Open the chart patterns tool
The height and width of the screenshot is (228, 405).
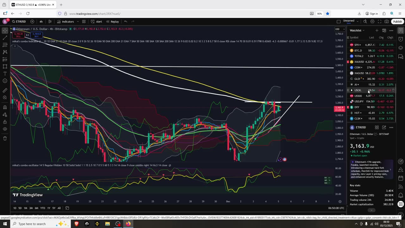coord(5,52)
